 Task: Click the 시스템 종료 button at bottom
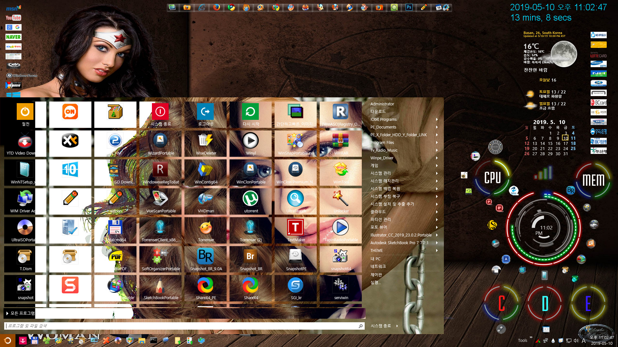381,326
